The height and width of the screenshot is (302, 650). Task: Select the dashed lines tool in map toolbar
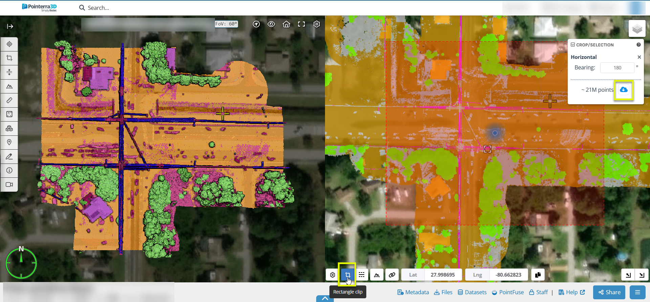(362, 275)
